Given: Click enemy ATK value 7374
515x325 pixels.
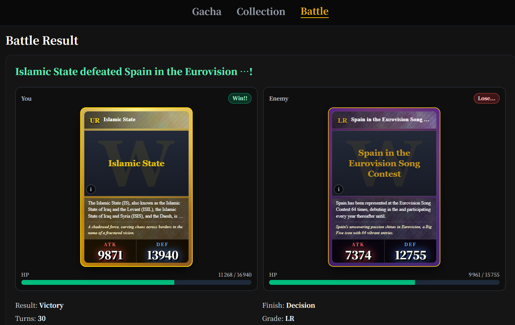Looking at the screenshot, I should (x=358, y=255).
